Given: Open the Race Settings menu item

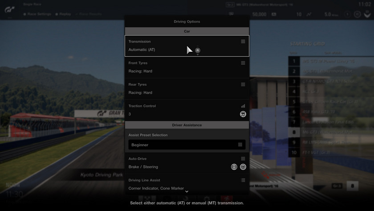Looking at the screenshot, I should 37,14.
